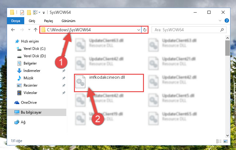The height and width of the screenshot is (150, 236).
Task: Open the recent locations dropdown arrow
Action: pyautogui.click(x=29, y=30)
